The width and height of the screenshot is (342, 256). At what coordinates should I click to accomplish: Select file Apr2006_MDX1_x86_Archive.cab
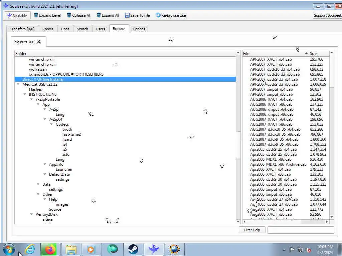pos(278,164)
